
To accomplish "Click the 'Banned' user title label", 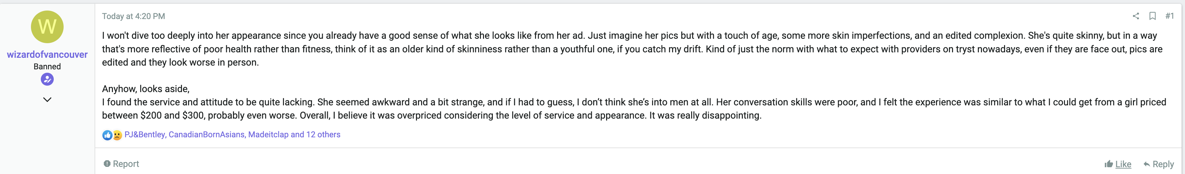I will (47, 67).
